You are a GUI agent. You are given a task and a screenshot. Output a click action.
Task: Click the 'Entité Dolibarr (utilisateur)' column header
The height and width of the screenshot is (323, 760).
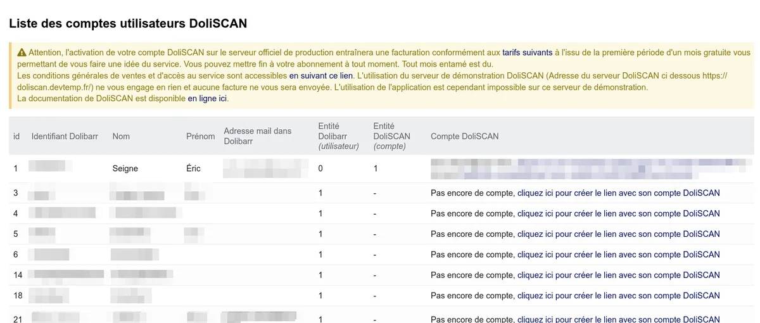[338, 136]
